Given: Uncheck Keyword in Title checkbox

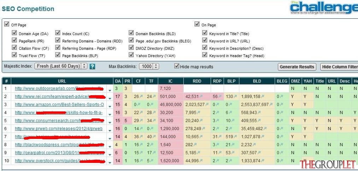Looking at the screenshot, I should click(205, 33).
